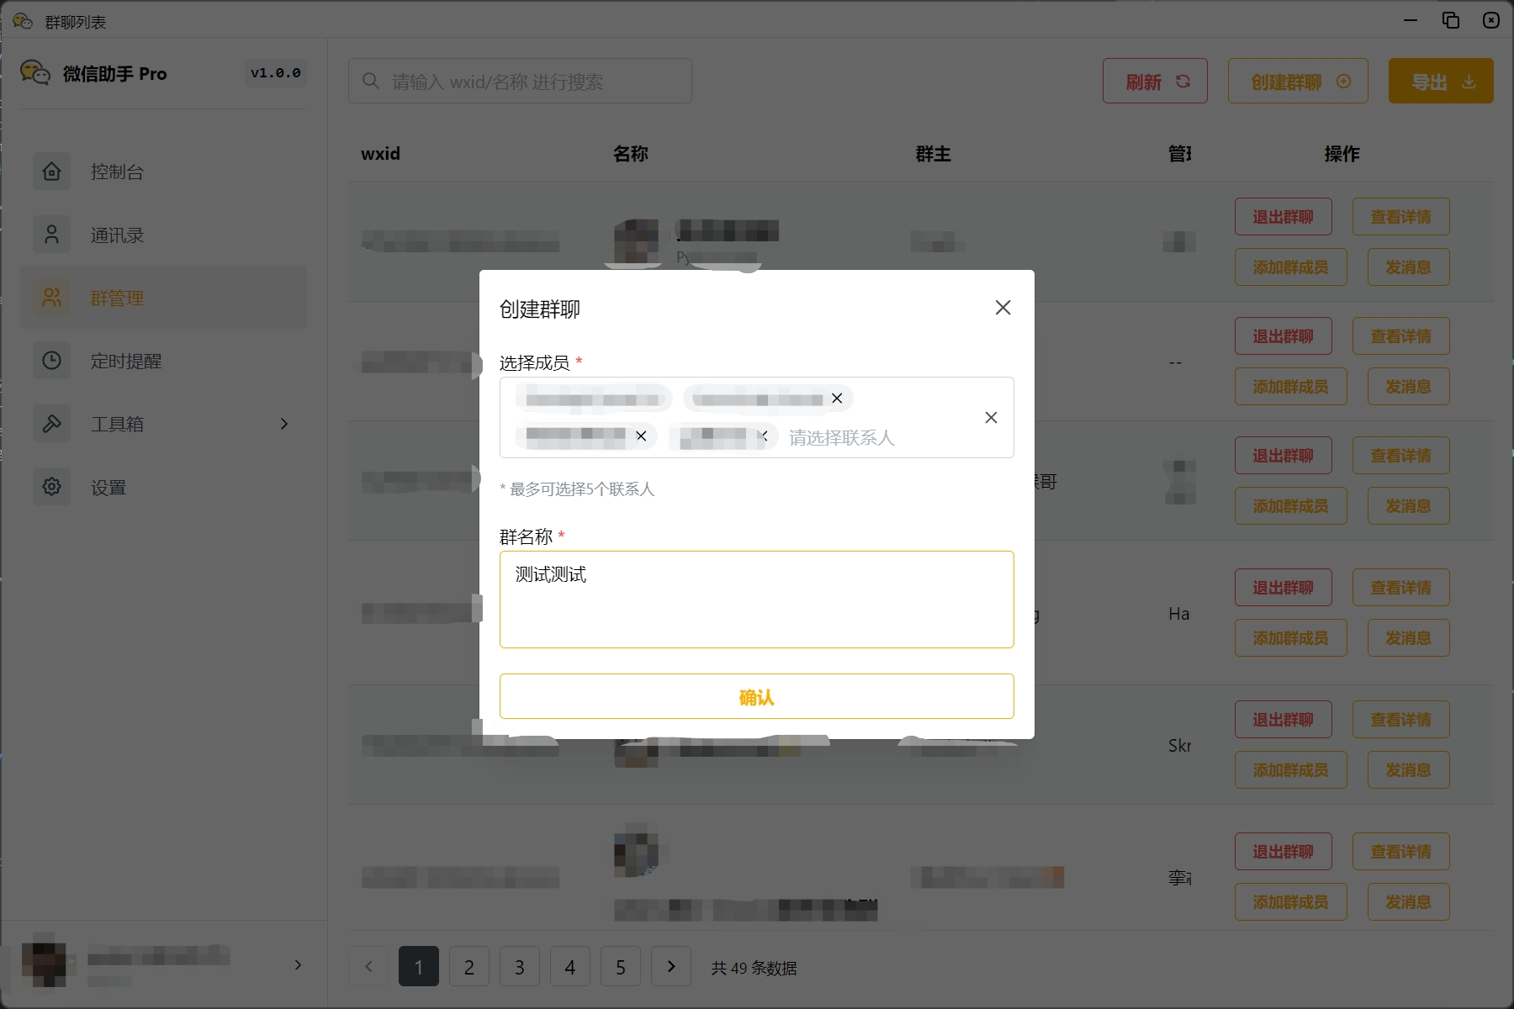Refresh the group list with 刷新
This screenshot has height=1009, width=1514.
pos(1154,81)
